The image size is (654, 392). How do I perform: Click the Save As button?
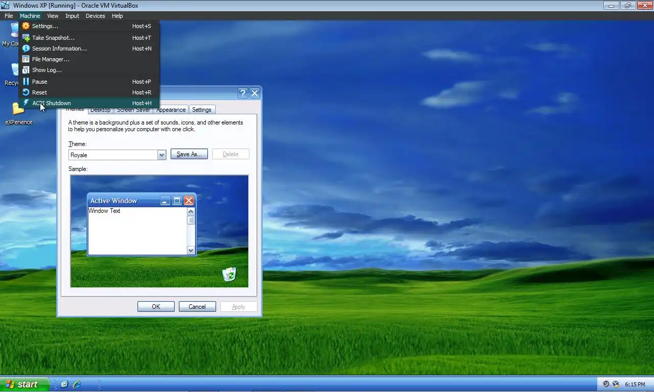point(189,154)
